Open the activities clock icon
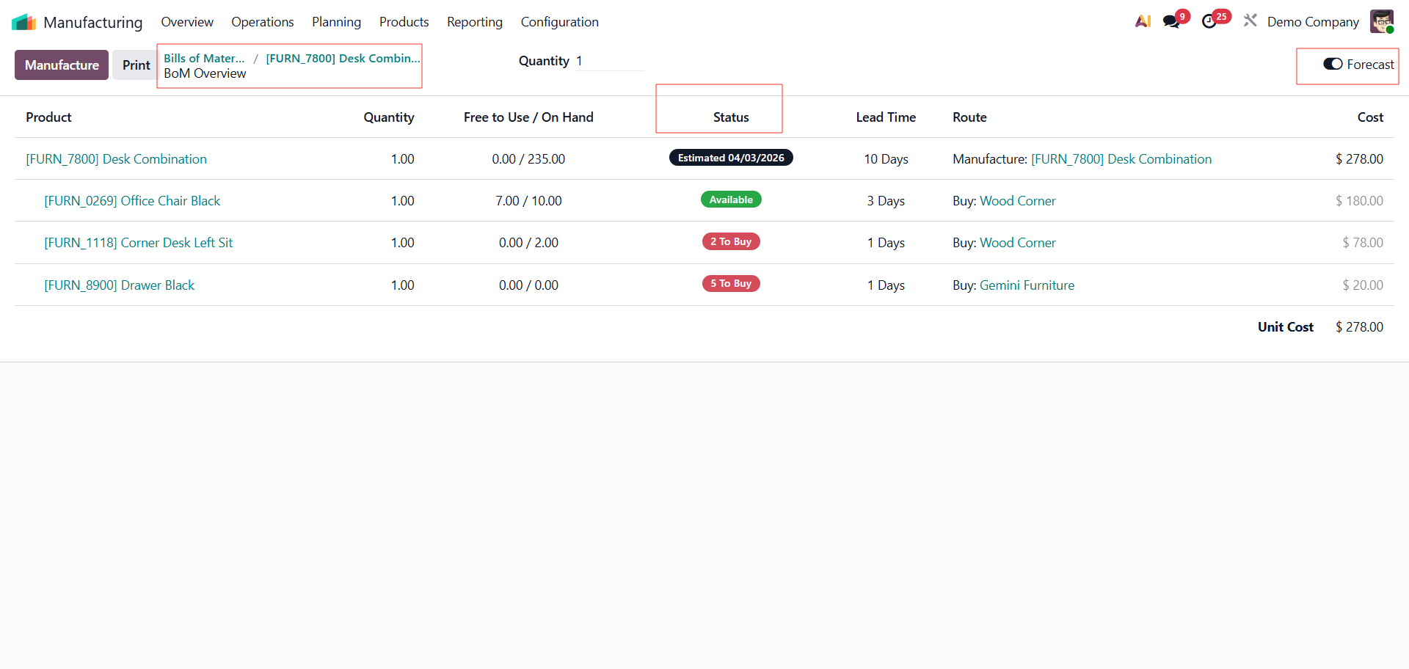This screenshot has height=669, width=1409. point(1209,21)
